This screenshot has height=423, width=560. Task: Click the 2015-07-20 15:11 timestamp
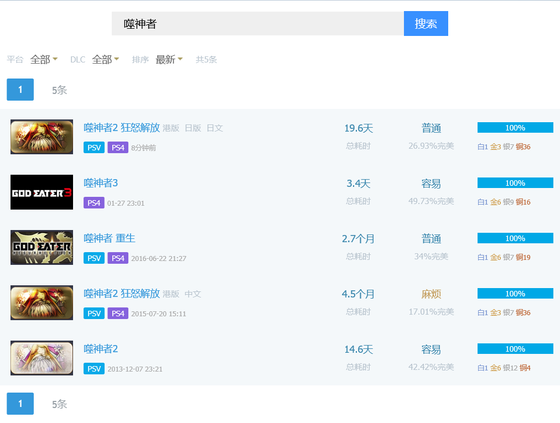coord(159,314)
